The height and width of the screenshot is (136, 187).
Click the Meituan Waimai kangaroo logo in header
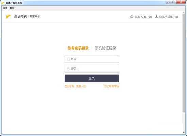tap(9, 16)
